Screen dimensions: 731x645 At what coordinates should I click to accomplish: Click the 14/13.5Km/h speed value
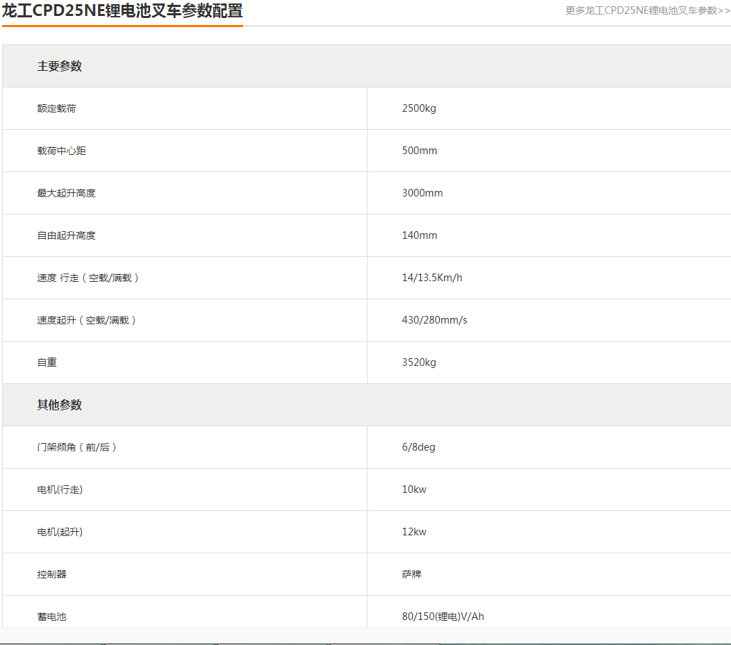(x=432, y=278)
